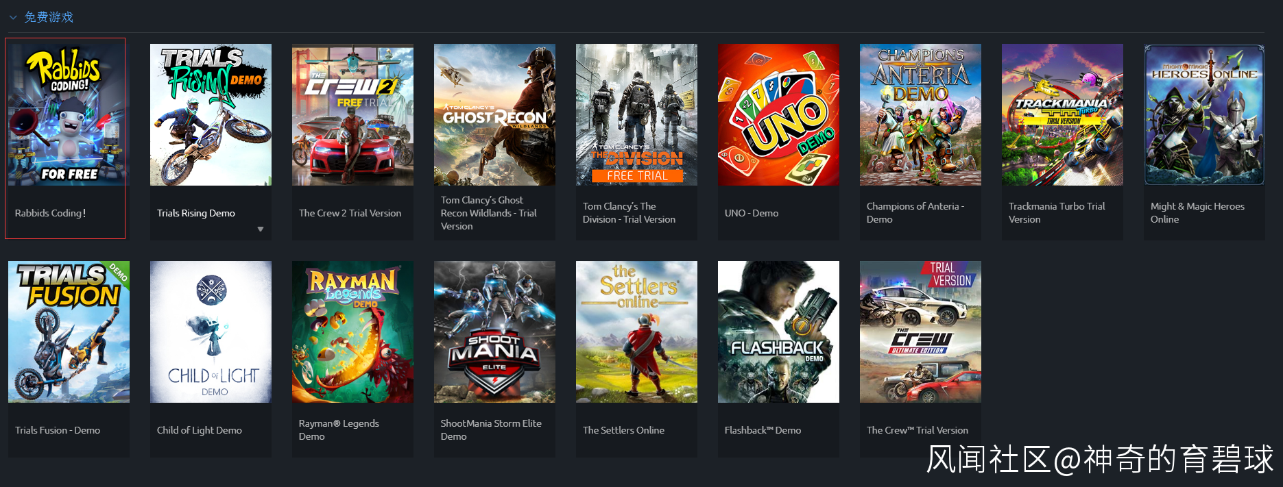The height and width of the screenshot is (487, 1283).
Task: Open dropdown arrow under Trials Rising Demo
Action: (x=261, y=229)
